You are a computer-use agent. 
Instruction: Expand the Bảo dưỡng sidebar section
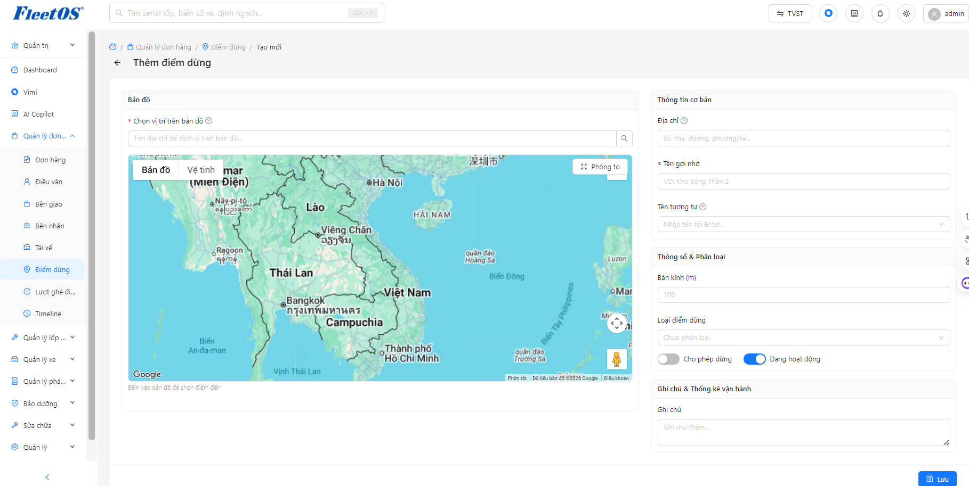[x=43, y=404]
